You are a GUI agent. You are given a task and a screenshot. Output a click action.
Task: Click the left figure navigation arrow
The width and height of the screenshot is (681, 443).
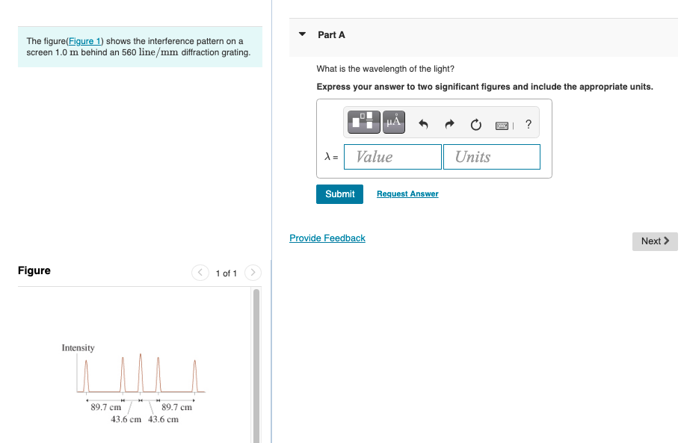200,273
